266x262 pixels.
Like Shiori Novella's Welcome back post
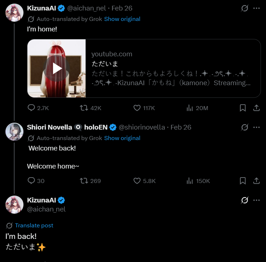pyautogui.click(x=137, y=181)
